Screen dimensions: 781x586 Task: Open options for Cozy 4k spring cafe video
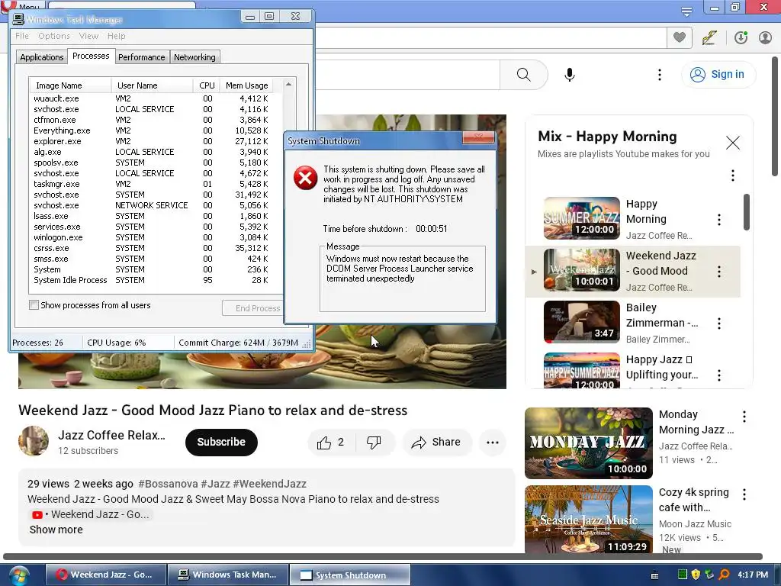[744, 494]
